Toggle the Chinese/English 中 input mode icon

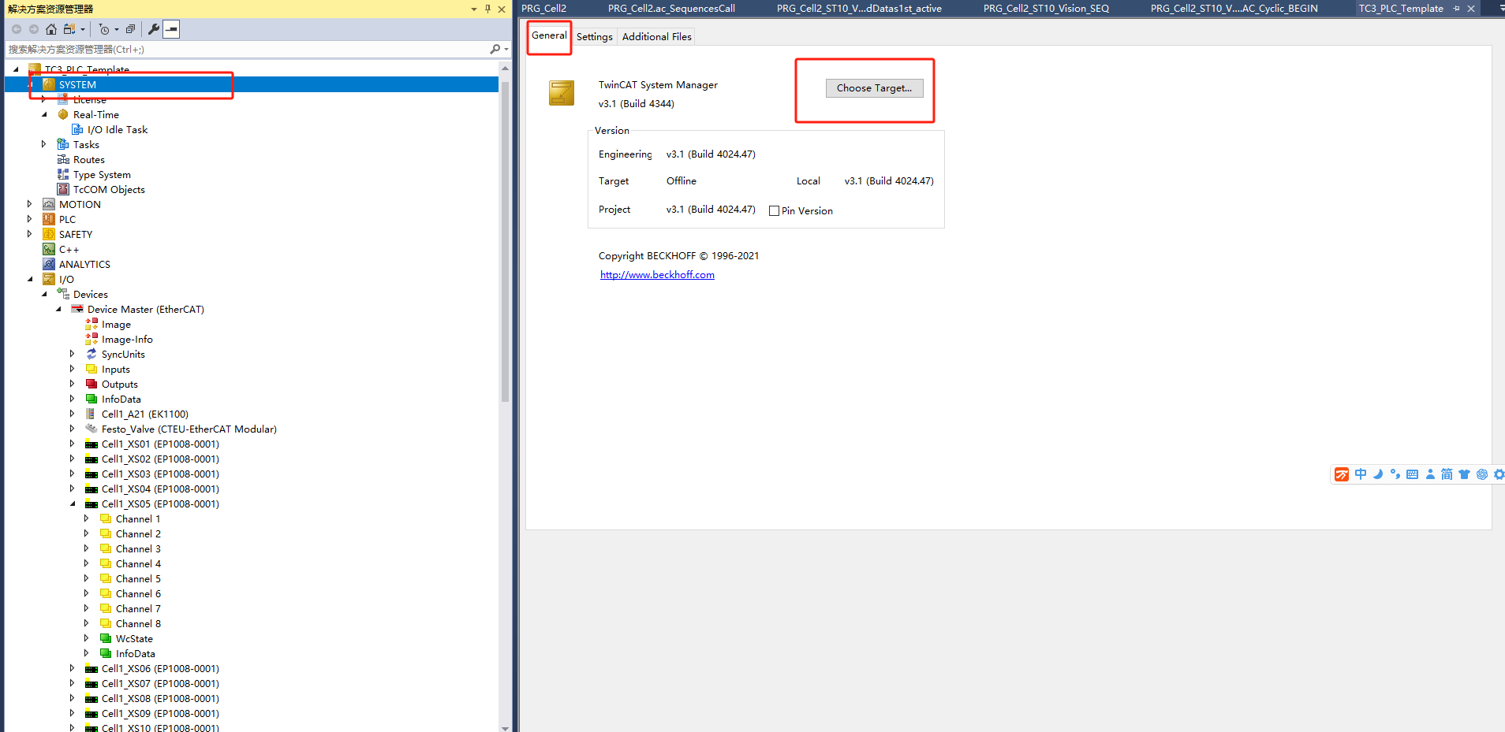click(1361, 474)
